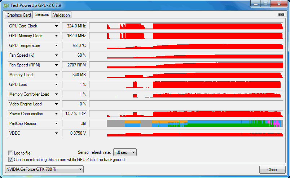Open the Memory Controller Load dropdown
This screenshot has height=178, width=290.
56,94
